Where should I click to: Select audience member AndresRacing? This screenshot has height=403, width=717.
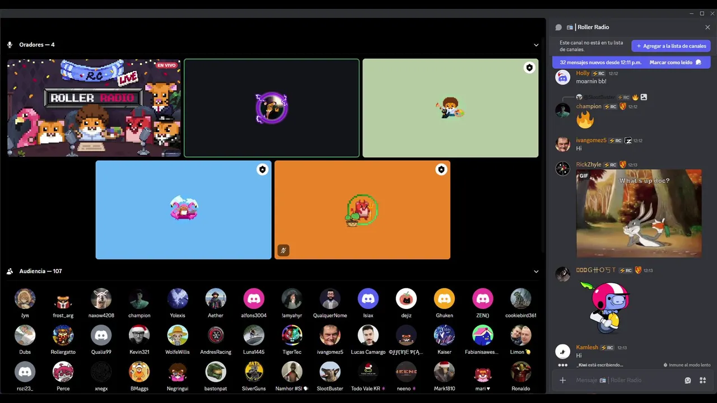pos(216,339)
